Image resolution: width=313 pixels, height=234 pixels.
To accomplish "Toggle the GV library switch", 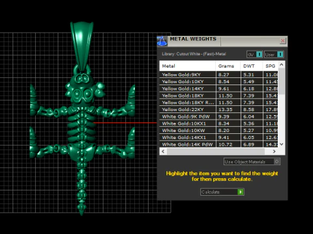I will click(254, 55).
